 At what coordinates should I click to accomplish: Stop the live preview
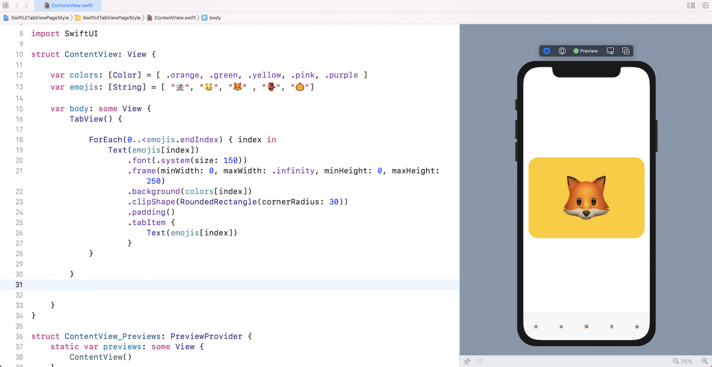547,51
